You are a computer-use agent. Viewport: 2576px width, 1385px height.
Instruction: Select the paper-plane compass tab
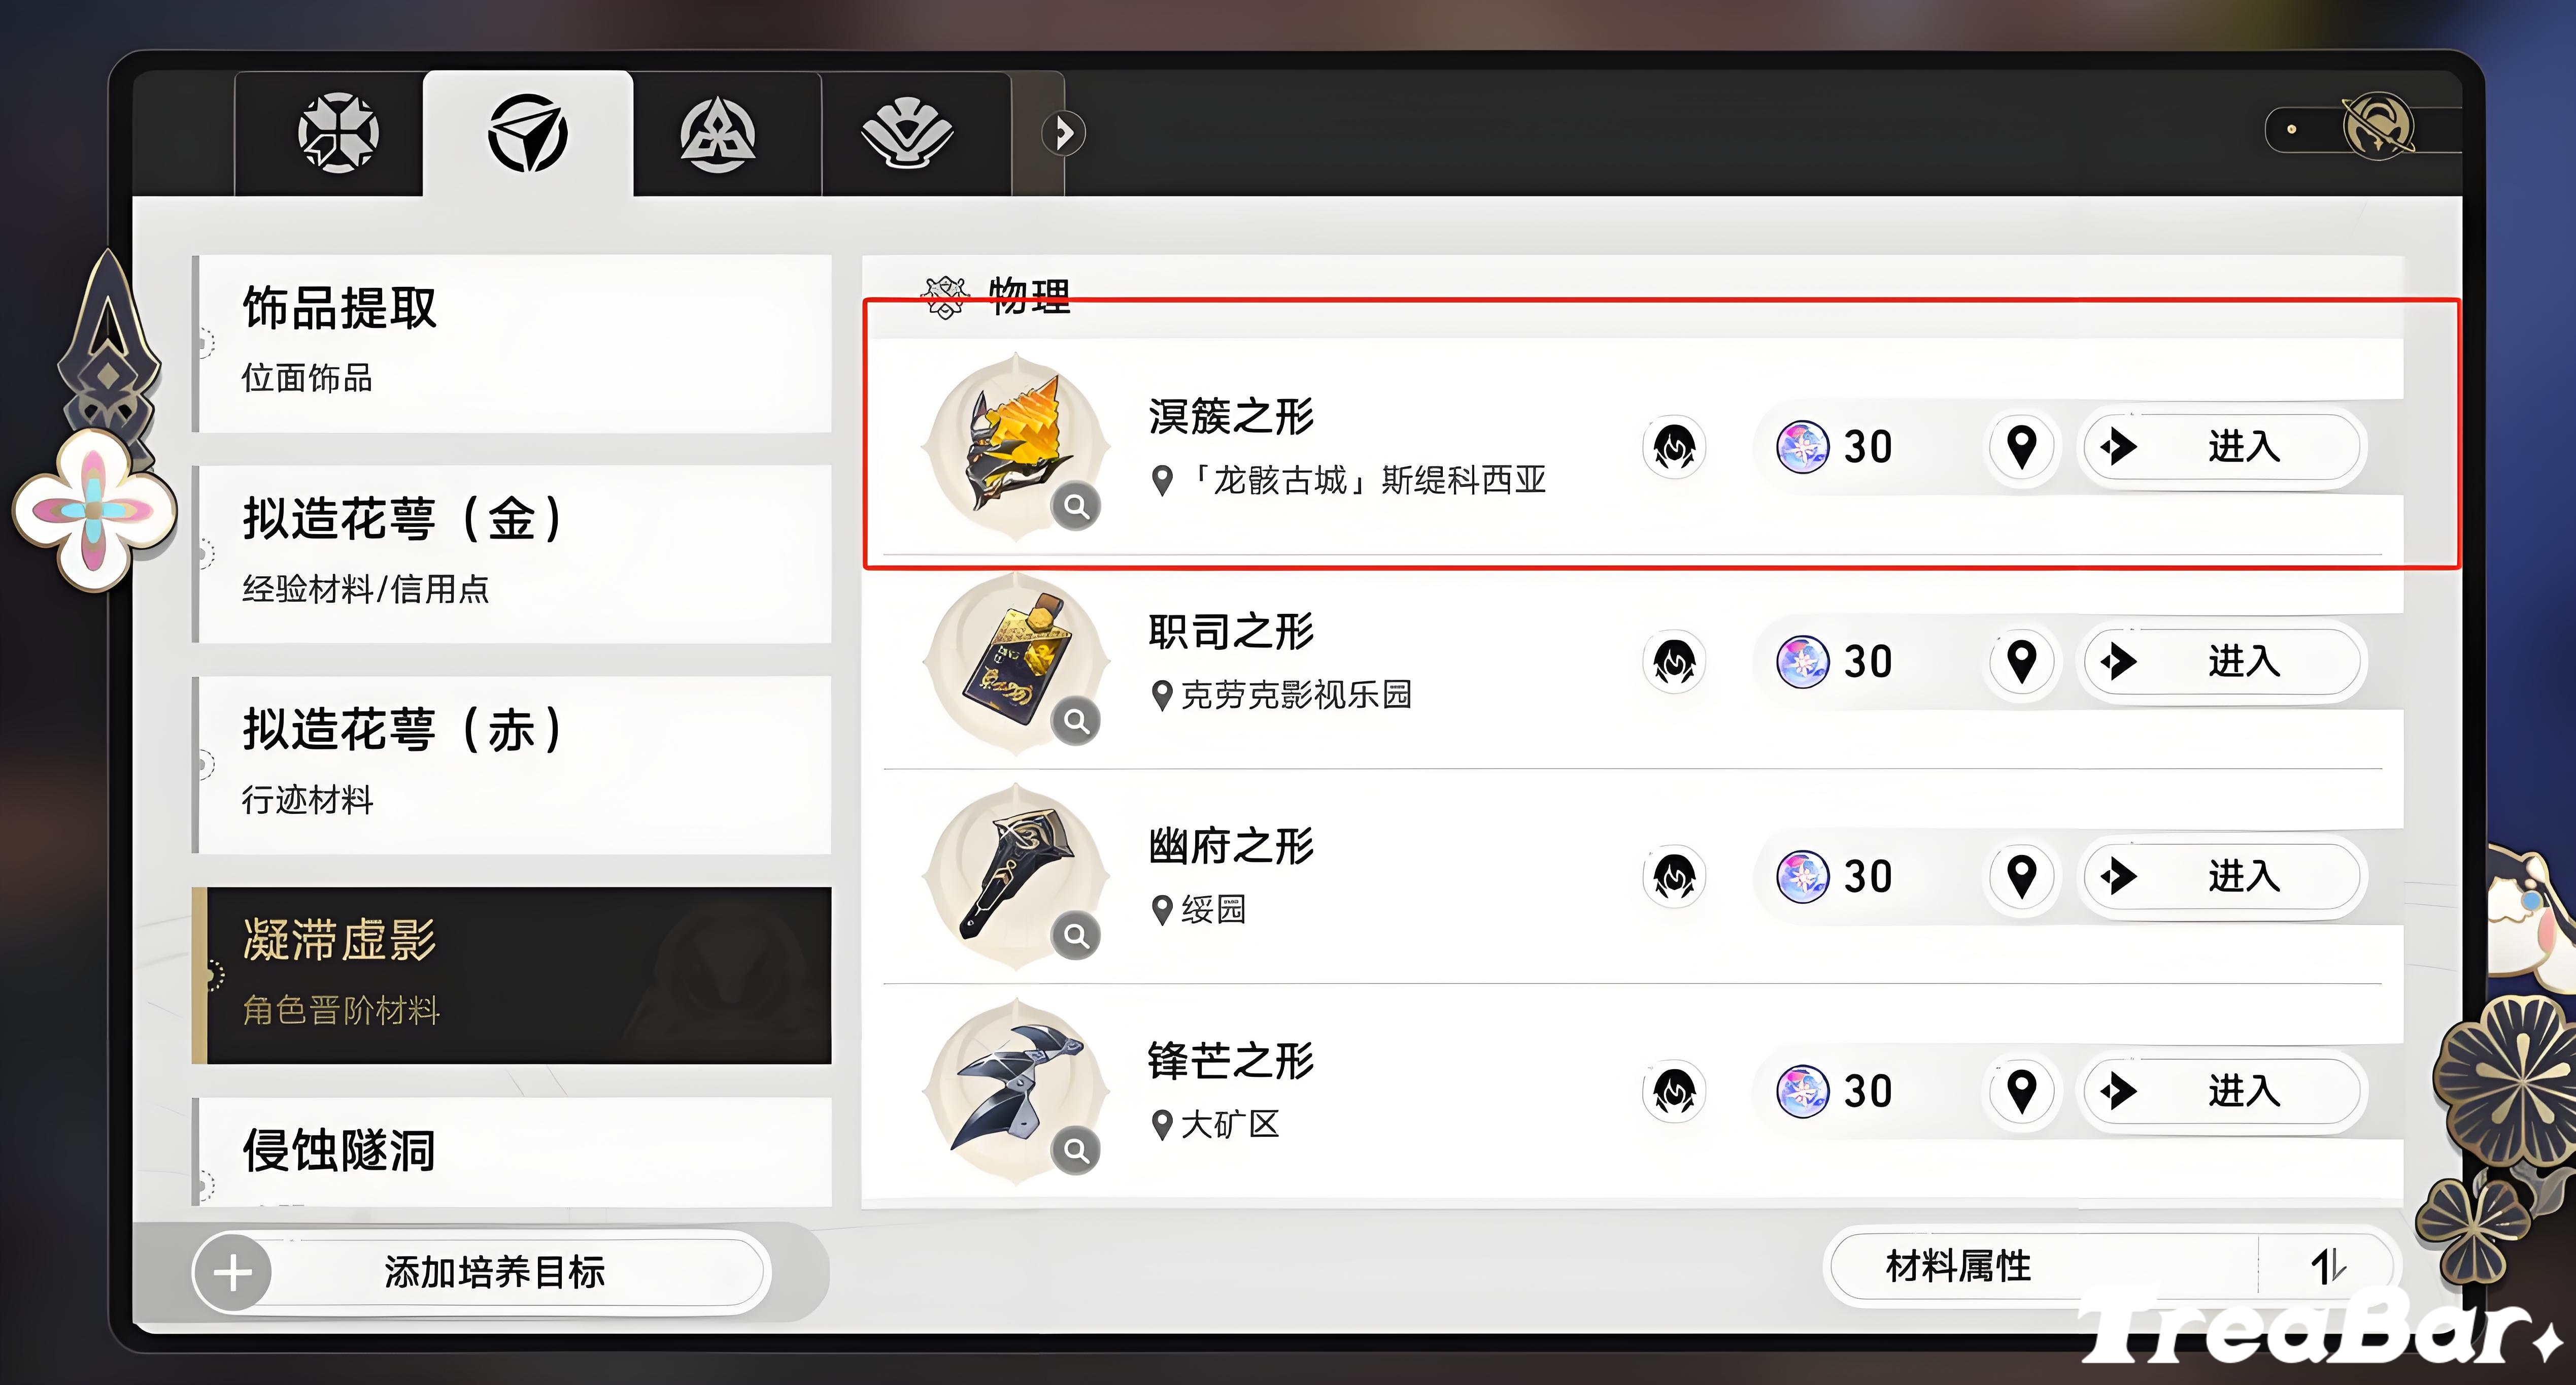(x=528, y=133)
